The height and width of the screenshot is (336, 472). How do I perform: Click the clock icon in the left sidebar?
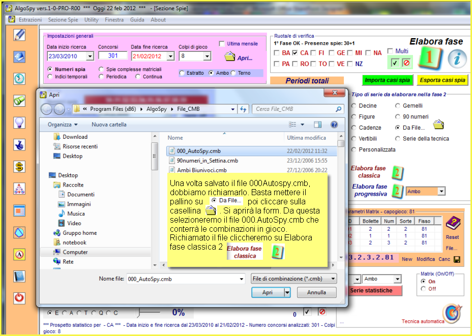point(19,79)
